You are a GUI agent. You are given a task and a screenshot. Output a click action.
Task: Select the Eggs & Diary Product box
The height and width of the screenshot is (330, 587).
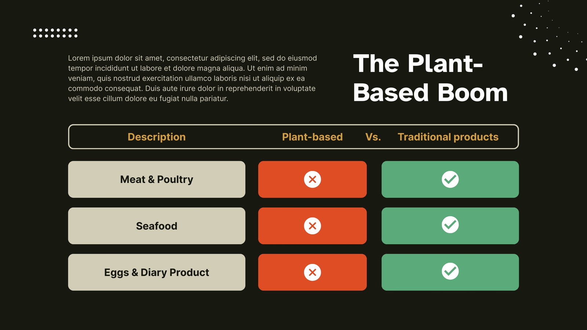157,272
